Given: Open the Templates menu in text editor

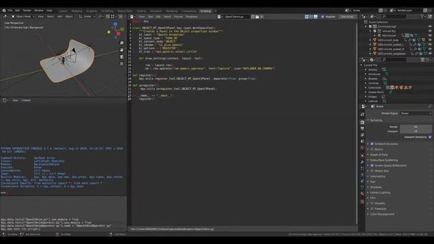Looking at the screenshot, I should 191,16.
